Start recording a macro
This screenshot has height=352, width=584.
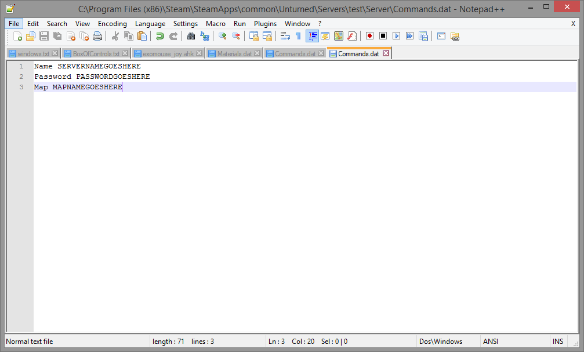(x=369, y=36)
